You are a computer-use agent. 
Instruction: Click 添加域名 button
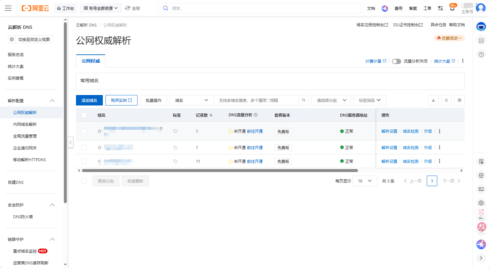(89, 100)
